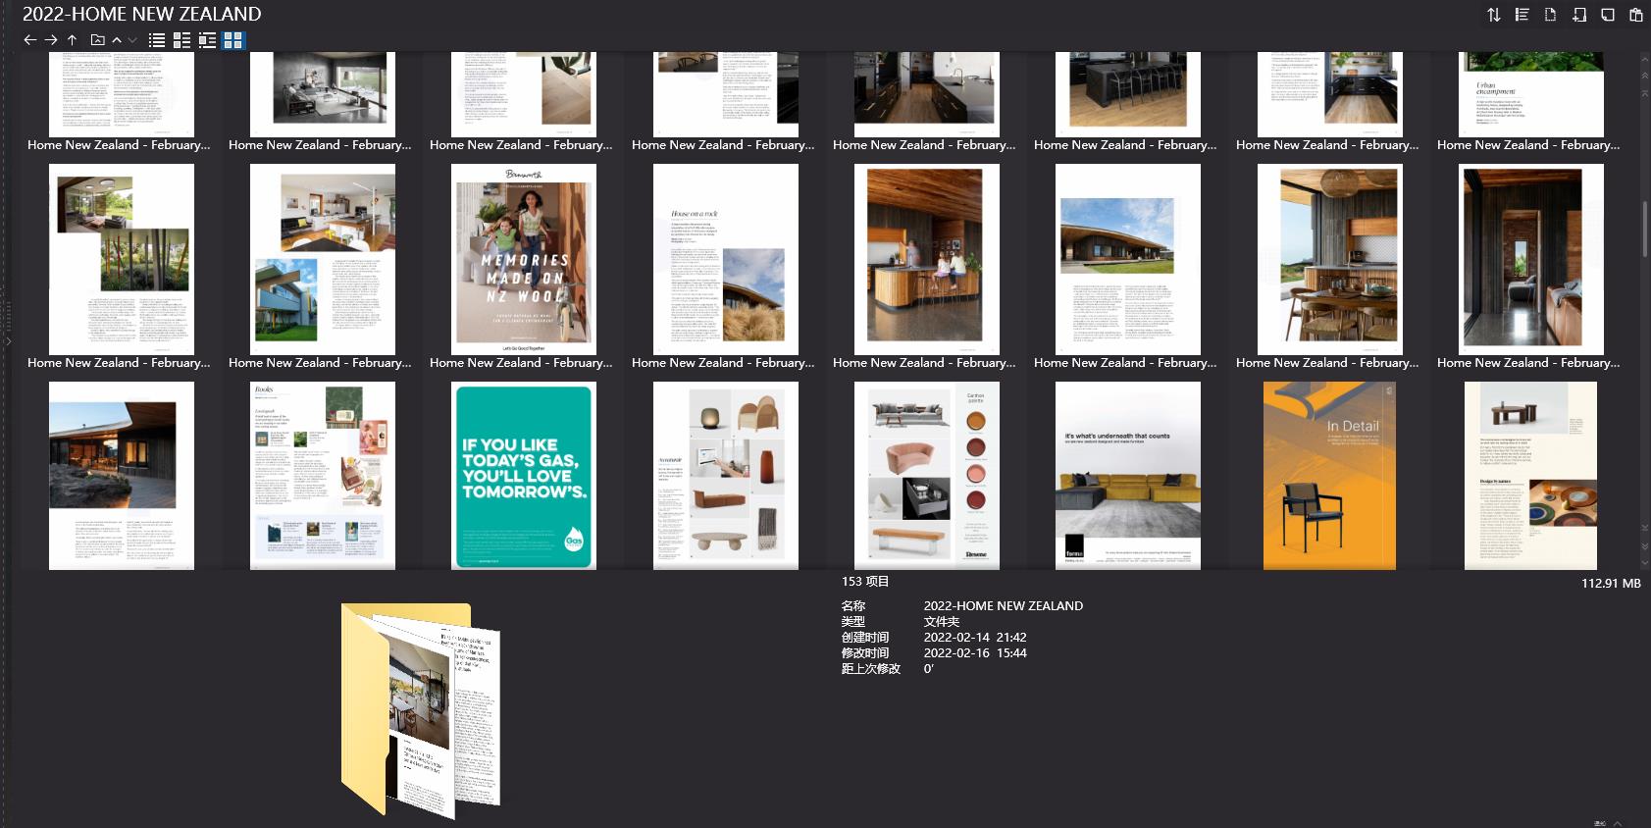Click the sticky note icon
Screen dimensions: 1651x828
[x=1607, y=15]
